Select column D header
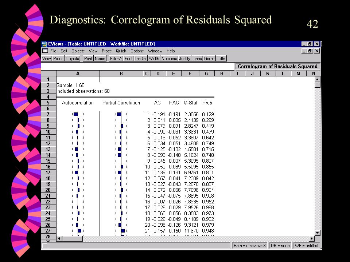This screenshot has height=262, width=350. tap(158, 74)
